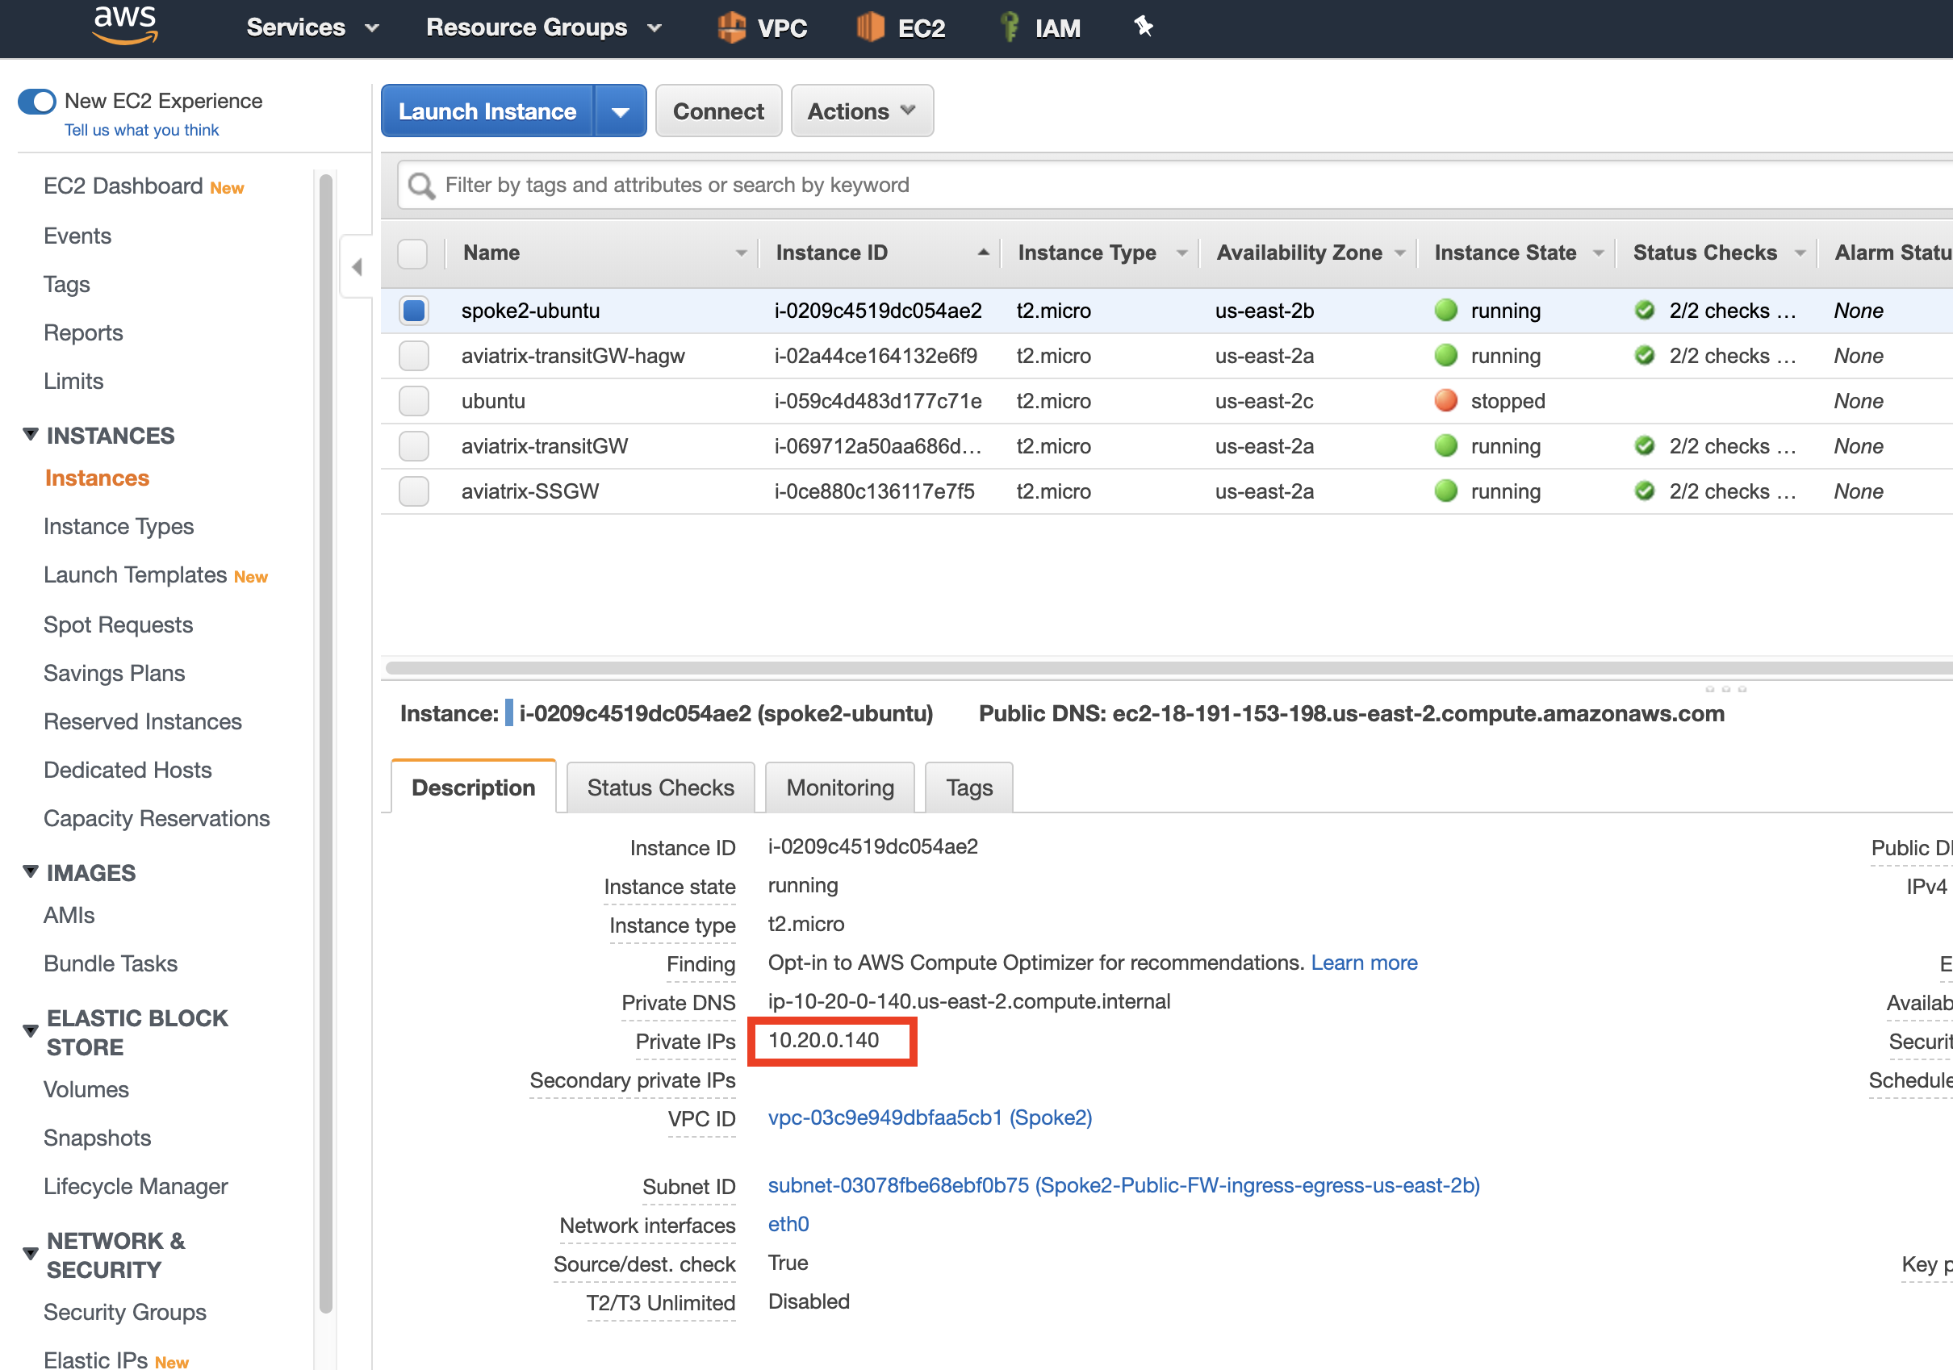Click status check icon for aviatrix-transitGW
1953x1370 pixels.
tap(1644, 445)
